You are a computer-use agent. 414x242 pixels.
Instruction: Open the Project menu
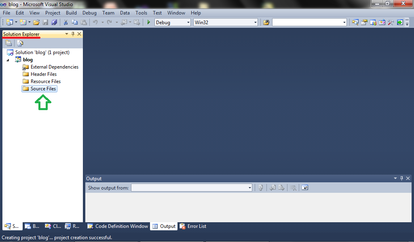[x=53, y=13]
